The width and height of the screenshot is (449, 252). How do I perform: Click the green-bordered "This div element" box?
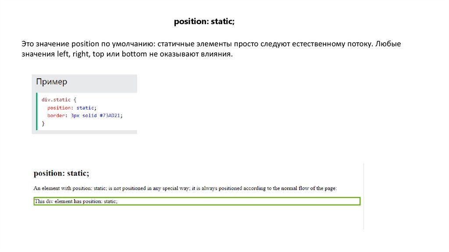pos(197,202)
